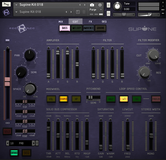This screenshot has width=166, height=160.
Task: Click the save snapshot disk icon
Action: 78,12
